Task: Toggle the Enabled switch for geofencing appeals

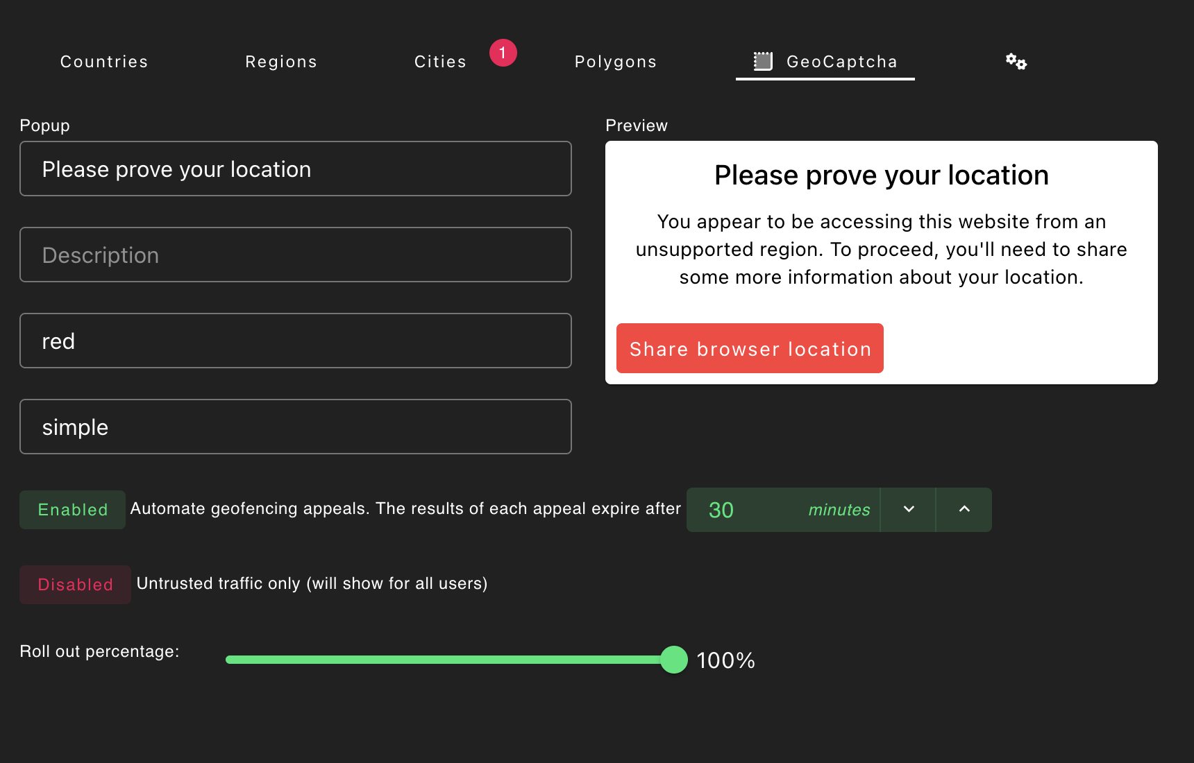Action: (x=72, y=509)
